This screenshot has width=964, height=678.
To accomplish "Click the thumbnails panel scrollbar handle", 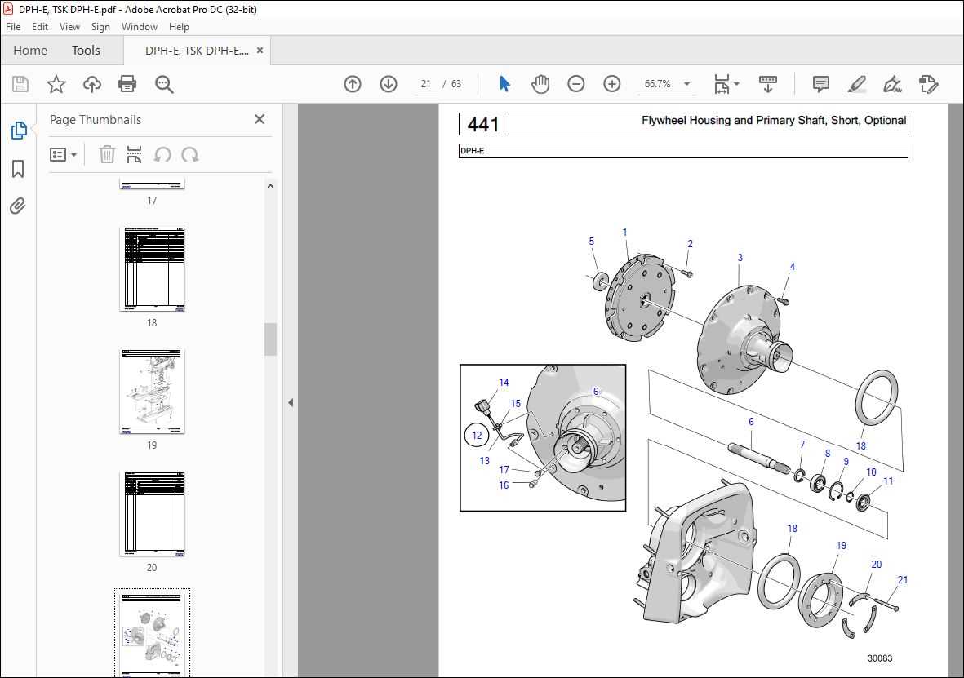I will coord(270,339).
